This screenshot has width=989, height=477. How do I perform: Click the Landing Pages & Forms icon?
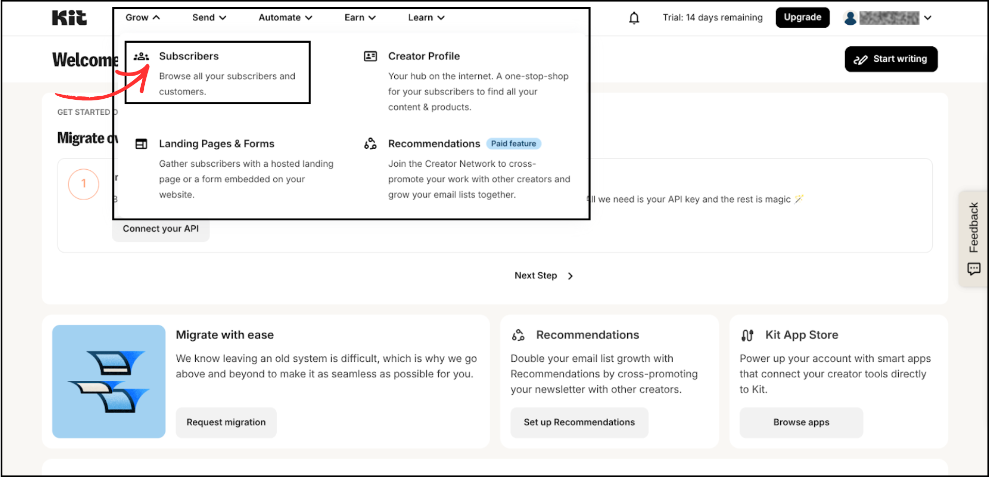click(x=141, y=144)
